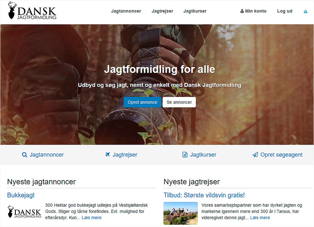
Task: Click the airplane icon beside Jagtrejser
Action: 107,154
